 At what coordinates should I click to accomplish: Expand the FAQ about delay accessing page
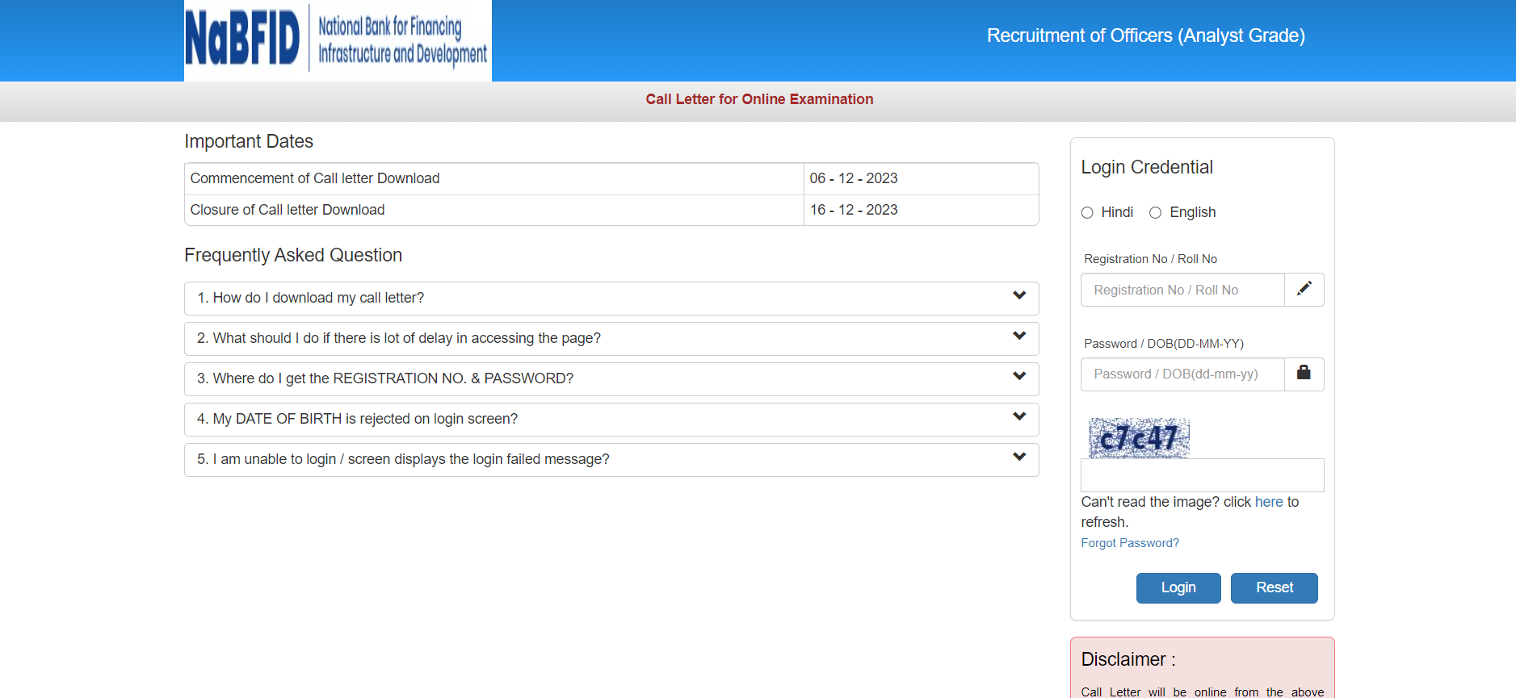coord(399,338)
